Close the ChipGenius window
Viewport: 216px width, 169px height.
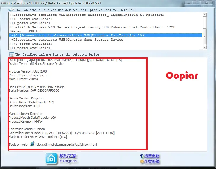point(207,3)
